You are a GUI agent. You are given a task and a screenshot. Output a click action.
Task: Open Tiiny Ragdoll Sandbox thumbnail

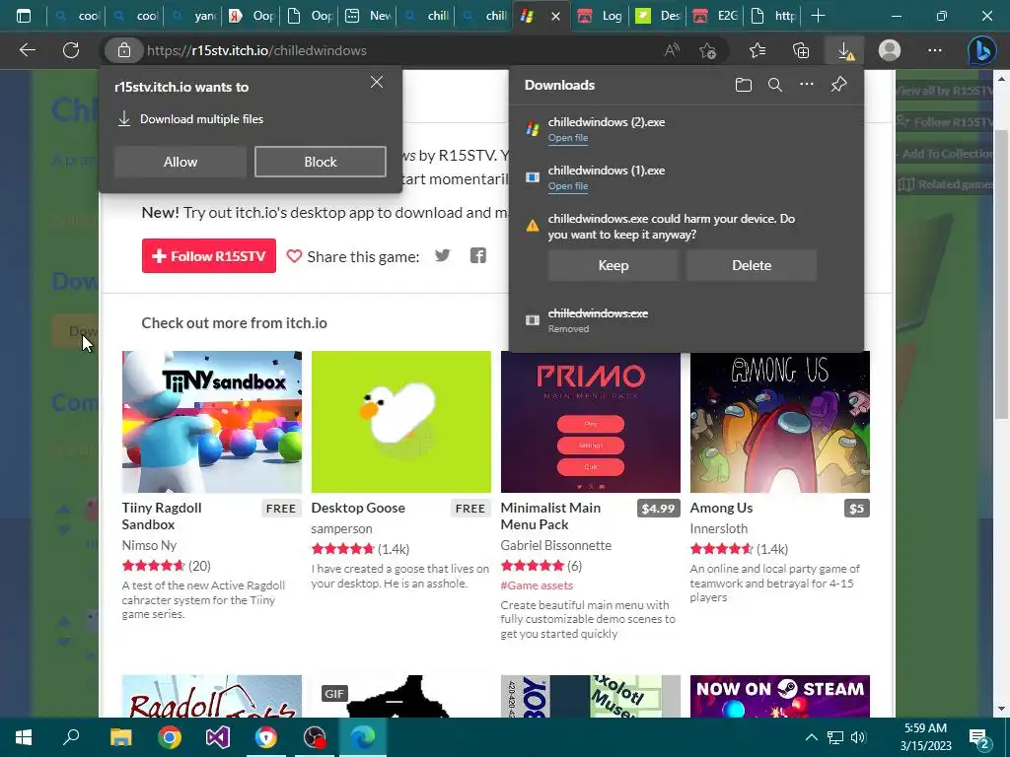pos(212,422)
